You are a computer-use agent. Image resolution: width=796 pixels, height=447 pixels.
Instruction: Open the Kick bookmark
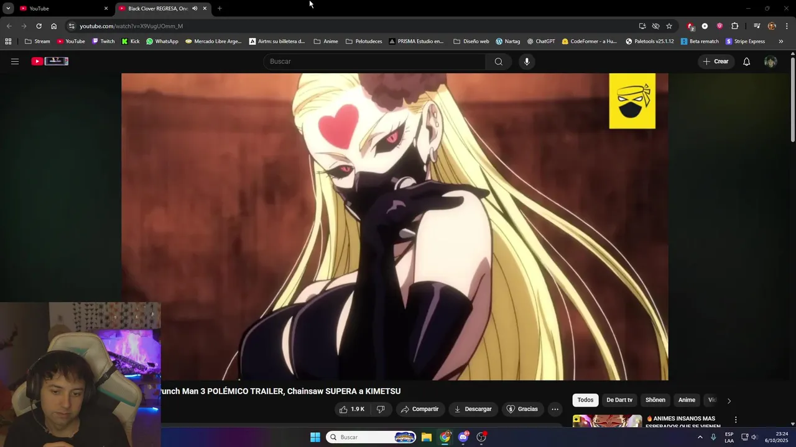tap(131, 42)
